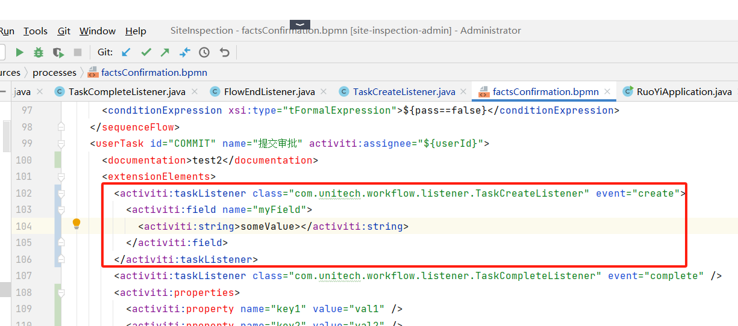Screen dimensions: 738x326
Task: Click class icon on TaskCompleteListener.java tab
Action: click(x=59, y=91)
